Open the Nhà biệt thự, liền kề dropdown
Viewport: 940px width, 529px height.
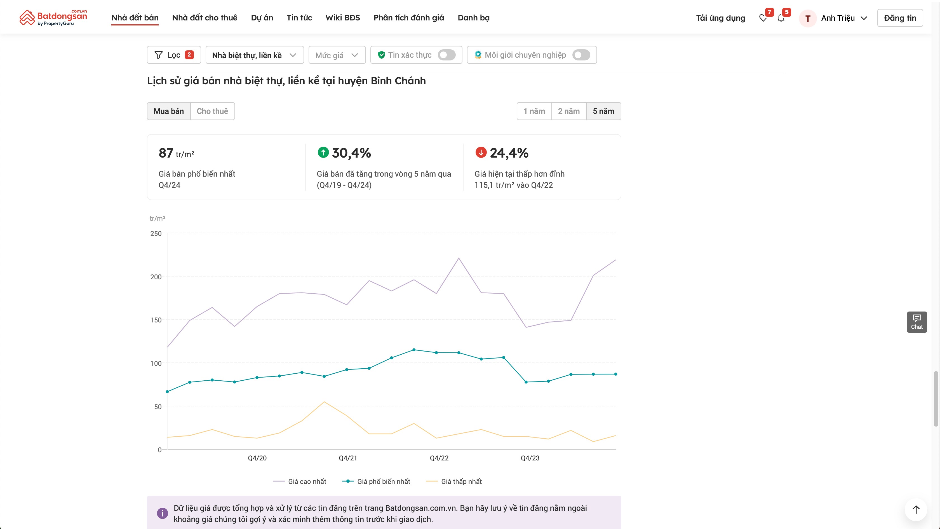254,55
